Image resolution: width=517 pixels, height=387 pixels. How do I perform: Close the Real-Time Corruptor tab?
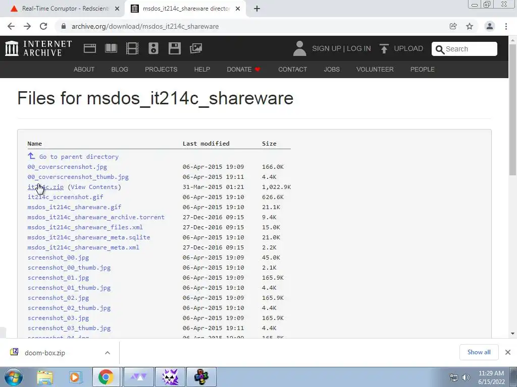point(117,9)
